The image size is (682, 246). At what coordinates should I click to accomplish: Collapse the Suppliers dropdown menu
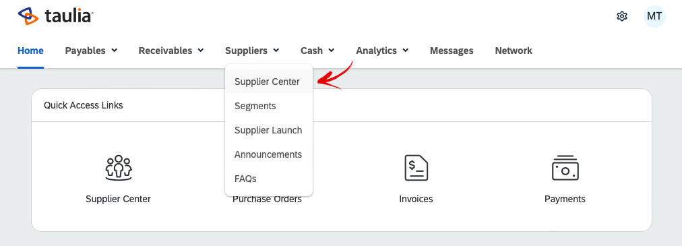[252, 51]
